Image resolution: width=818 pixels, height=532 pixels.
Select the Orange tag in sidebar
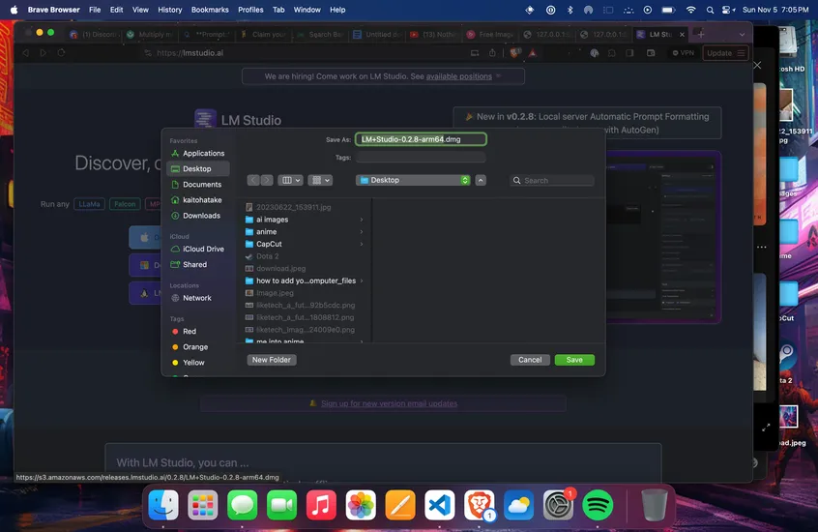(x=194, y=347)
